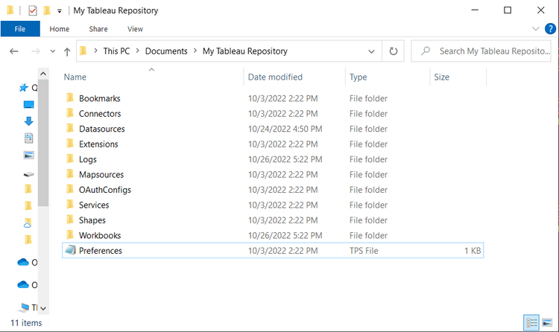Switch to the Details view layout
This screenshot has height=332, width=559.
pyautogui.click(x=531, y=323)
